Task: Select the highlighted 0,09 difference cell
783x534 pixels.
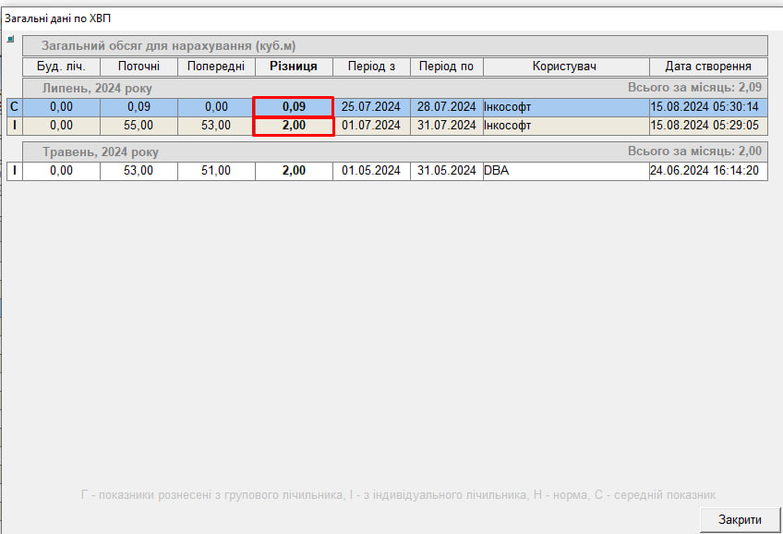Action: 294,107
